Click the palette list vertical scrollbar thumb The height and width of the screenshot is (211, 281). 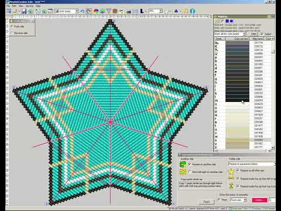tap(273, 51)
